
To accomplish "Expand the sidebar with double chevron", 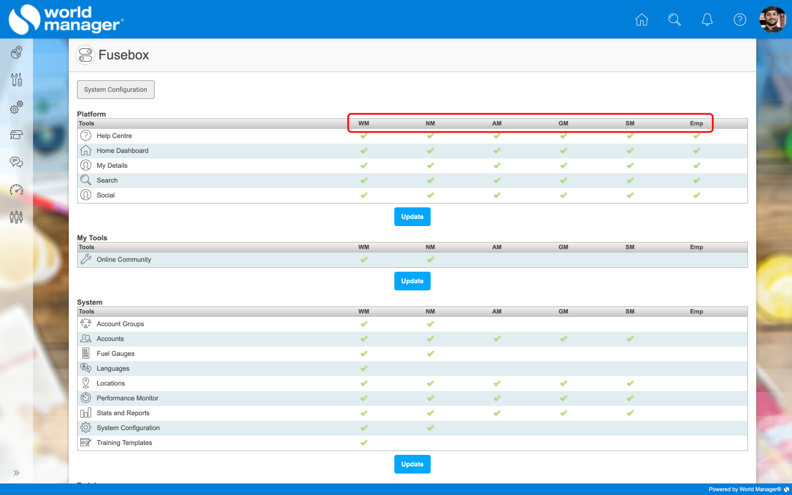I will click(x=16, y=473).
